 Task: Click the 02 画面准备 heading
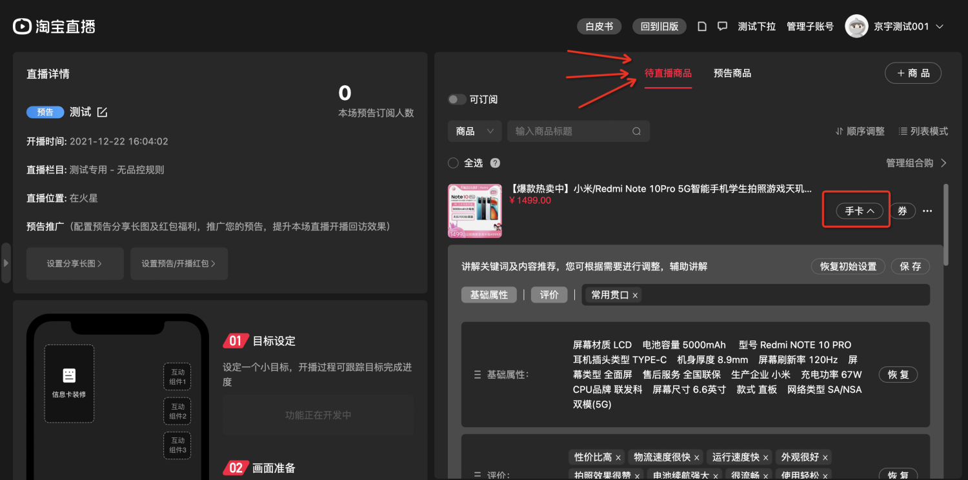point(259,468)
